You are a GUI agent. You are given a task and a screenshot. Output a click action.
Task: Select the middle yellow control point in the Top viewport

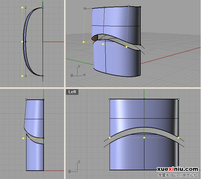(x=22, y=42)
